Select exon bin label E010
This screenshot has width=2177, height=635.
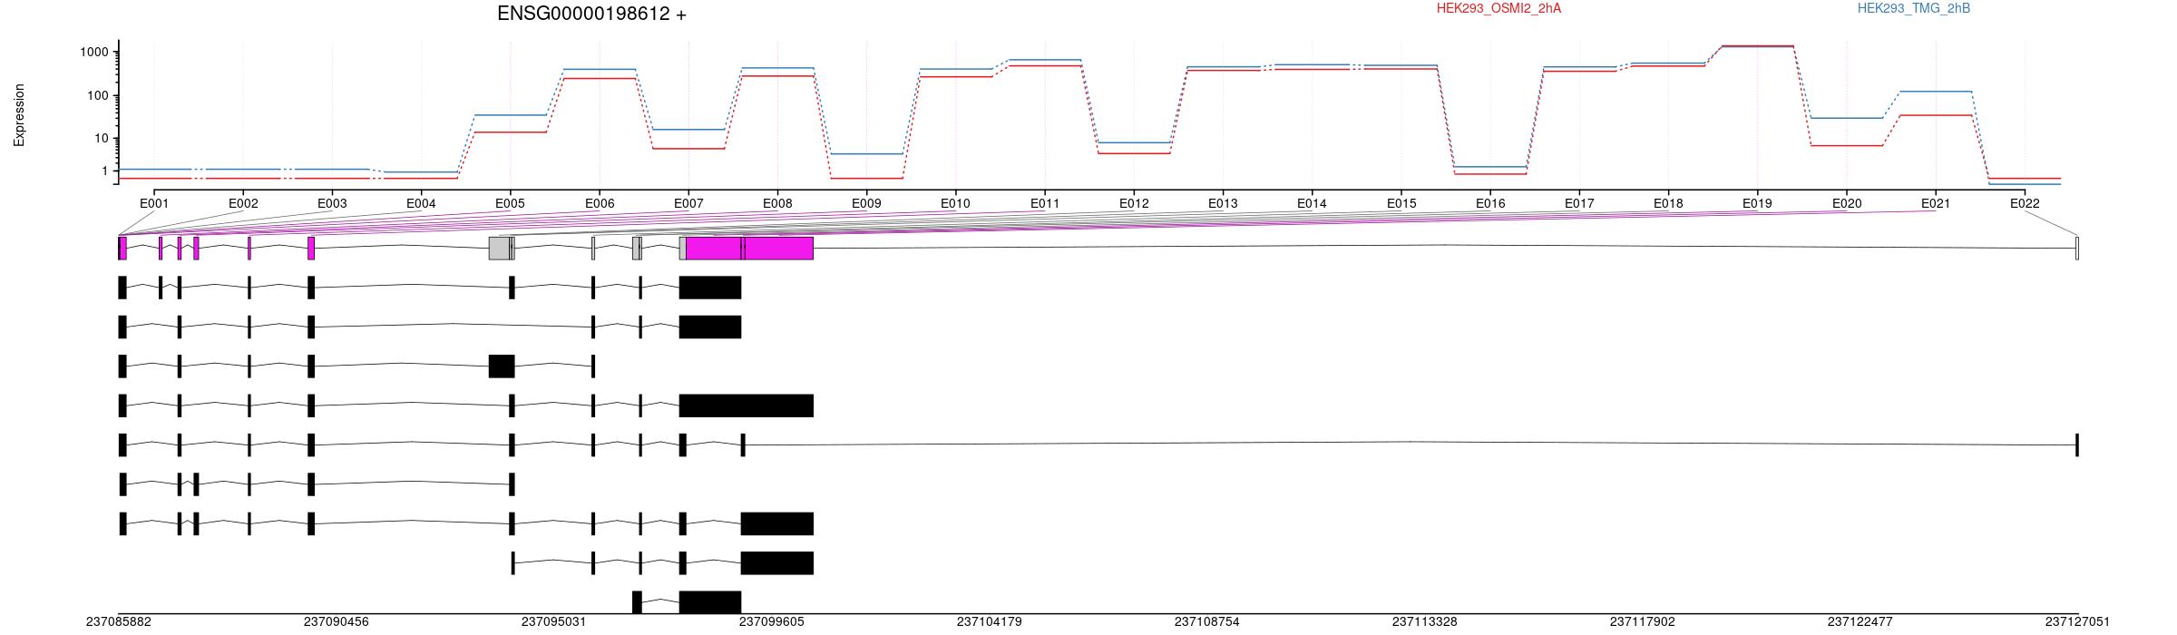955,203
